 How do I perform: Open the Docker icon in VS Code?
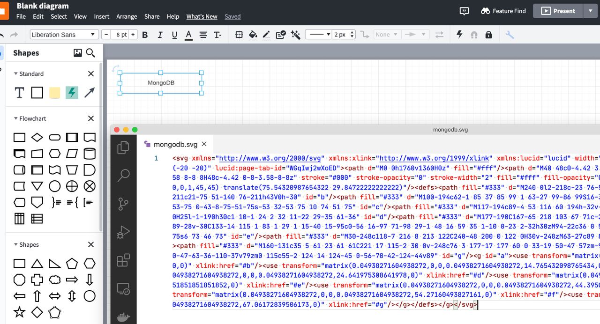(x=123, y=317)
